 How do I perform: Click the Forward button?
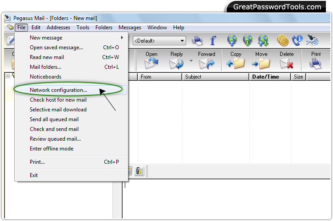click(x=206, y=61)
